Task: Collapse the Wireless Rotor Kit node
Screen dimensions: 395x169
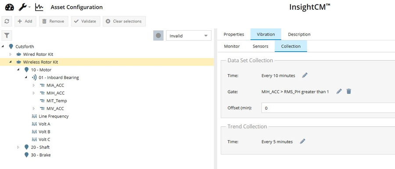Action: tap(11, 62)
